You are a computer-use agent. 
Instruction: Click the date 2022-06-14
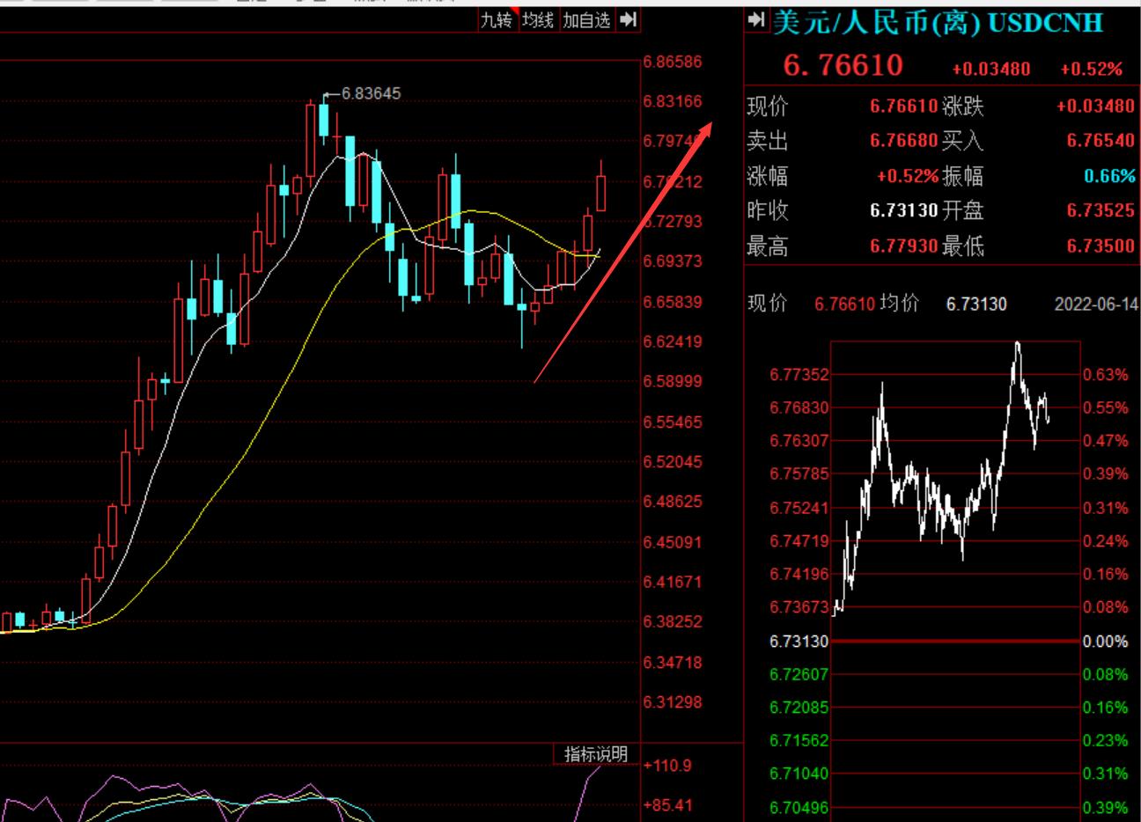pyautogui.click(x=1096, y=305)
